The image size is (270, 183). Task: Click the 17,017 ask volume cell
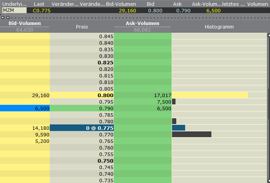143,95
